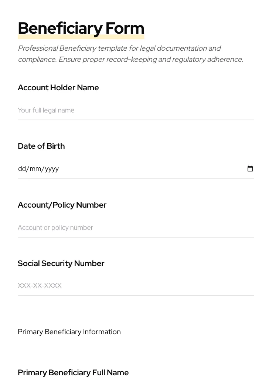
Task: Click the italic form description text
Action: [130, 54]
